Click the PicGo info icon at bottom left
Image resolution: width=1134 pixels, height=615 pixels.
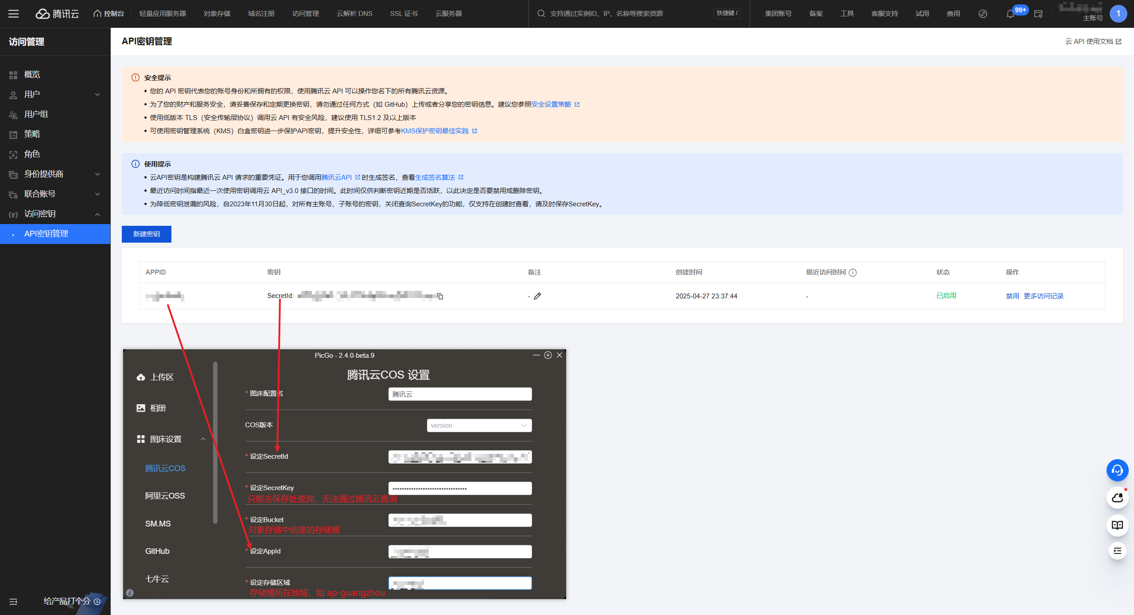pos(130,593)
